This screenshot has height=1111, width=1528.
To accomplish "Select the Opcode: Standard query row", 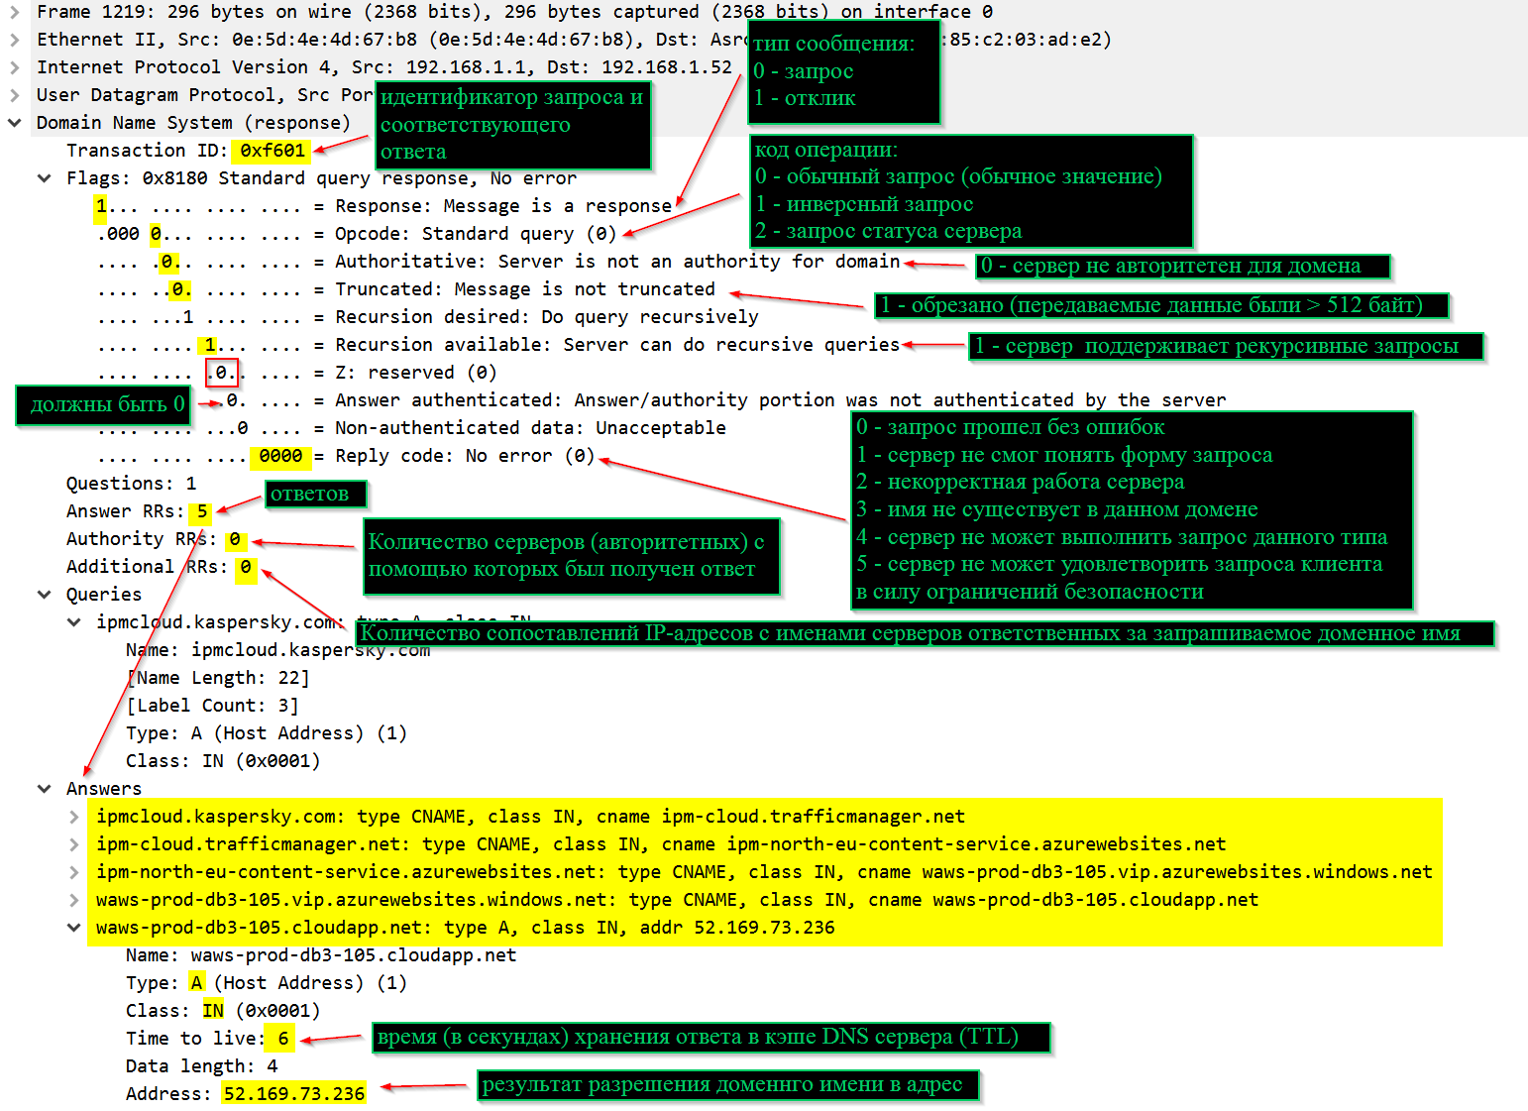I will 357,234.
